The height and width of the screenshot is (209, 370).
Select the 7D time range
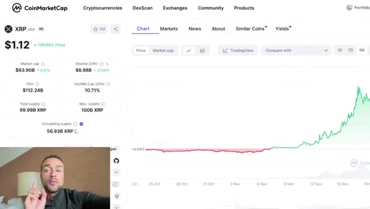click(350, 50)
